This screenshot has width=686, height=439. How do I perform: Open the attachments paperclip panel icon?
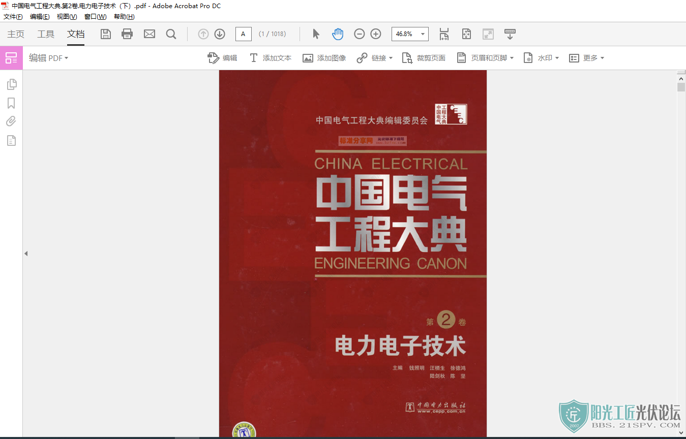pyautogui.click(x=11, y=121)
